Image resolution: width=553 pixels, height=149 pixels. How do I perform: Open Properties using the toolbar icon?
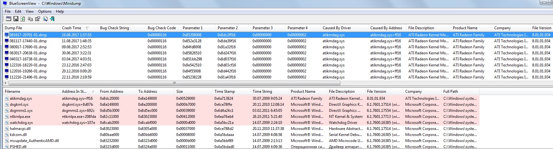coord(38,19)
